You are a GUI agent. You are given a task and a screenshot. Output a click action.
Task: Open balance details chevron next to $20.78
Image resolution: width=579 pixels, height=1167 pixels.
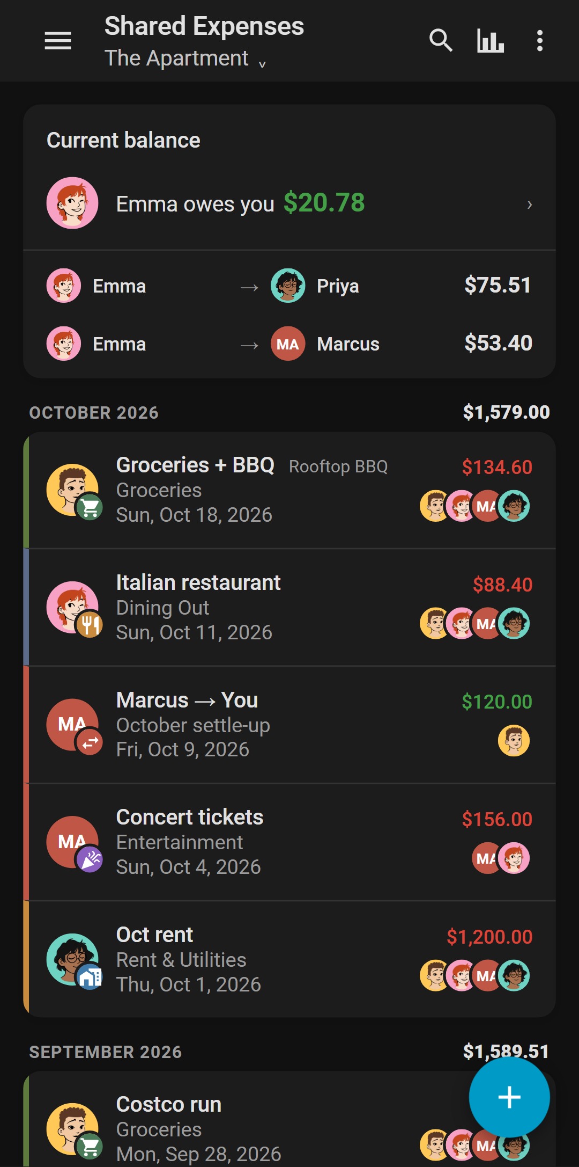click(x=530, y=204)
